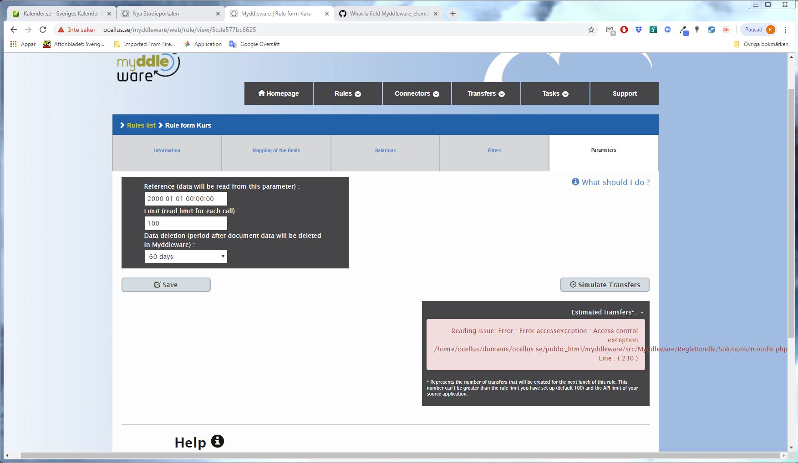Switch to the 'Mapping of the fields' tab
The height and width of the screenshot is (463, 798).
[x=276, y=150]
